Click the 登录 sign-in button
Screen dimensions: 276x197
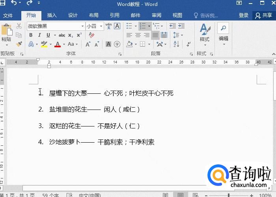[x=243, y=15]
